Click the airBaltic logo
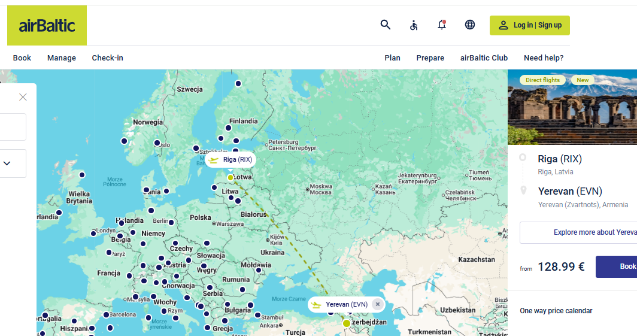 pyautogui.click(x=47, y=25)
